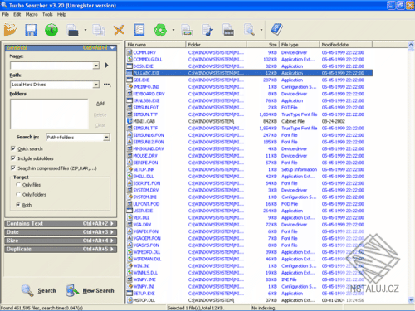415x311 pixels.
Task: Expand the Date panel
Action: click(x=61, y=232)
